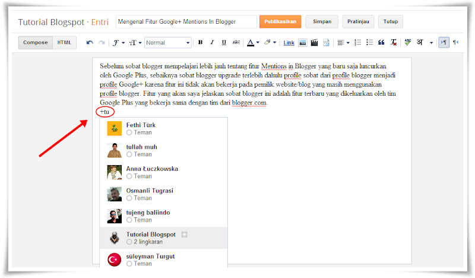Select Anna Łuczkowska from the mention suggestions
This screenshot has width=475, height=278.
(x=164, y=172)
